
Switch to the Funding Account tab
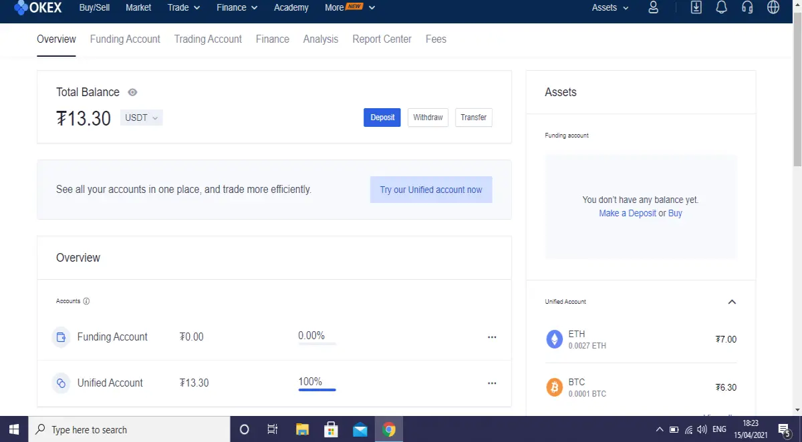point(125,39)
